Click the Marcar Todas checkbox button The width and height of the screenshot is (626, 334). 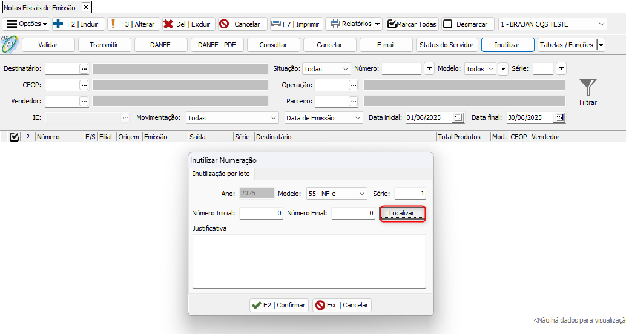(x=412, y=24)
